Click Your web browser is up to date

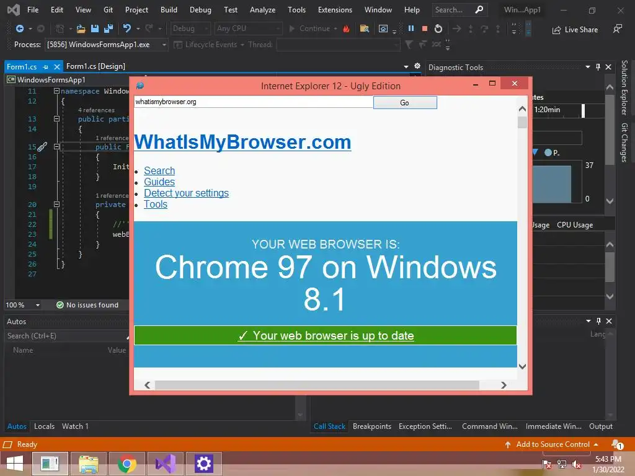pyautogui.click(x=326, y=335)
